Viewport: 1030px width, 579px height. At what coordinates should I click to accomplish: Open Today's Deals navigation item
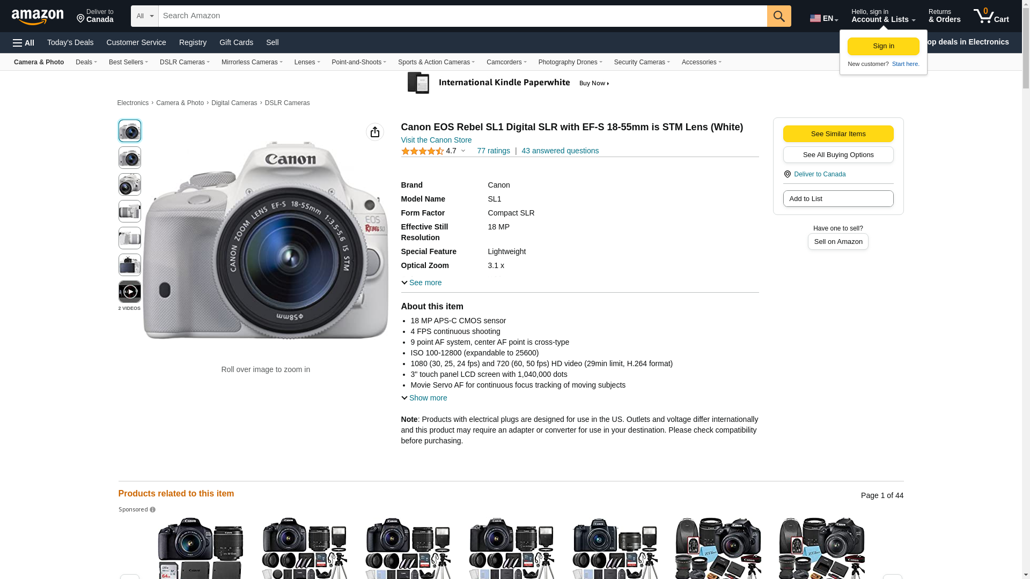point(70,42)
